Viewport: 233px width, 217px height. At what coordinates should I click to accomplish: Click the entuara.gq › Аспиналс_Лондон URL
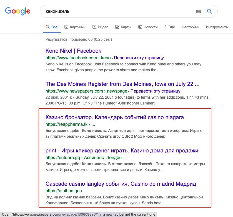(x=84, y=157)
